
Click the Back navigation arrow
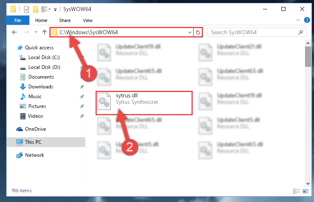pyautogui.click(x=14, y=32)
